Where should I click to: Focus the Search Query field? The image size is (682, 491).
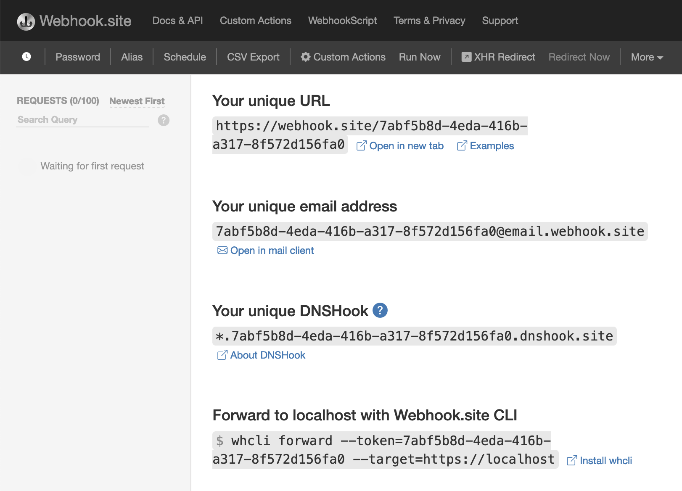coord(82,120)
